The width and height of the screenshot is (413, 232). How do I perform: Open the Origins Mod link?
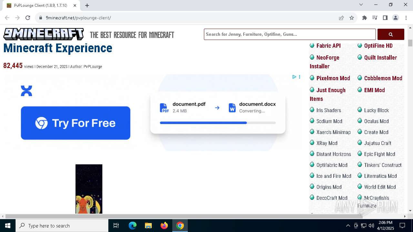(x=329, y=187)
